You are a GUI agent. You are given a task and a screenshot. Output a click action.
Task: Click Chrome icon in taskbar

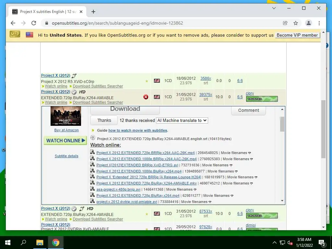pos(56,243)
